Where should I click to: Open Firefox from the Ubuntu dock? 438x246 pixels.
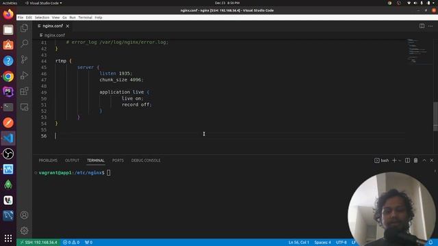8,14
